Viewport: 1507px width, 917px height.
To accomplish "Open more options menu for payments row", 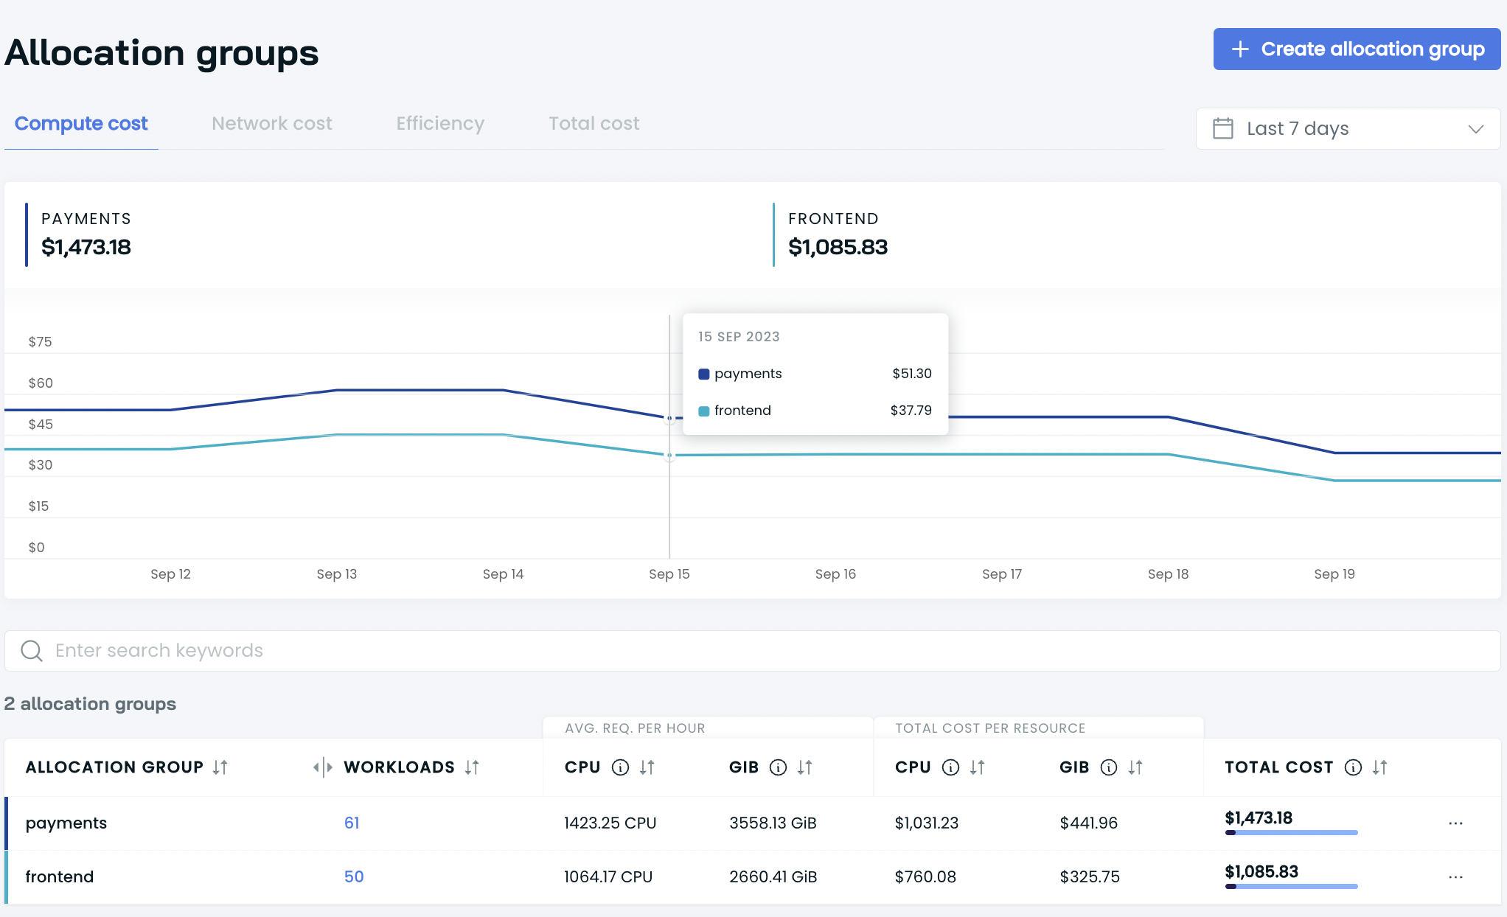I will pyautogui.click(x=1455, y=823).
